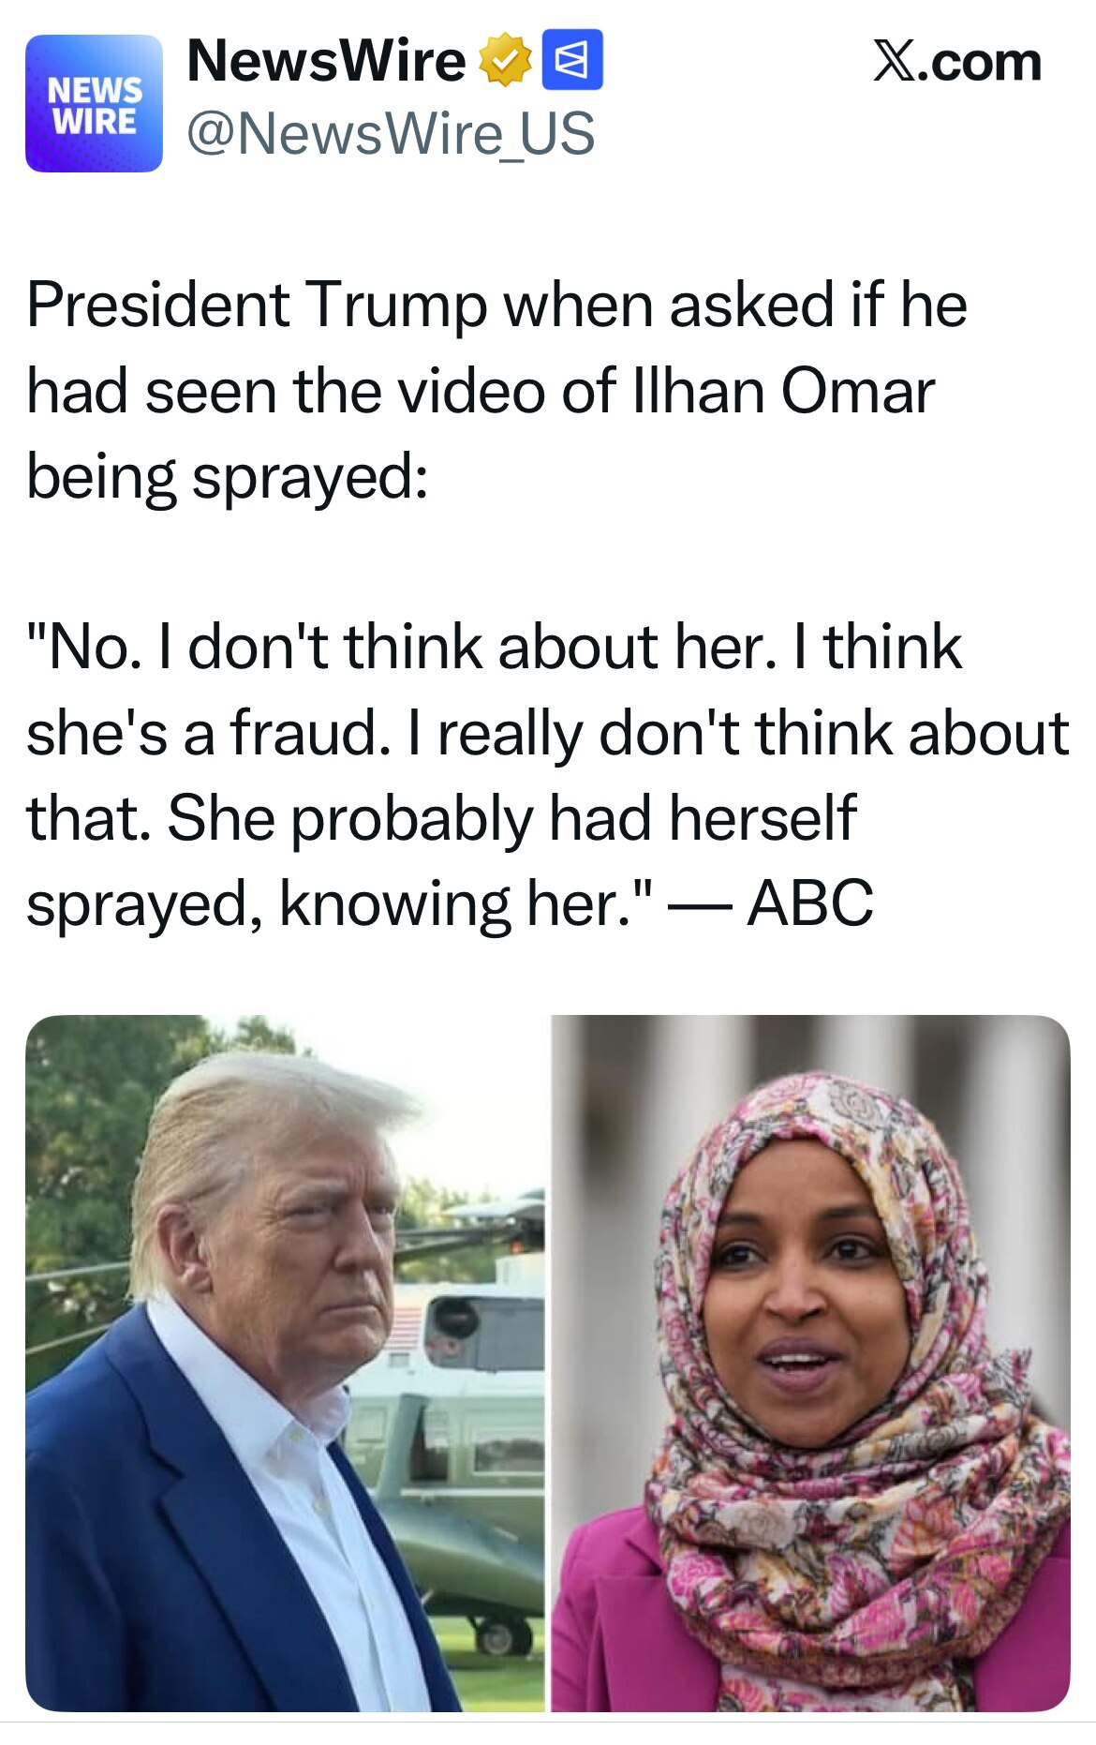This screenshot has height=1745, width=1096.
Task: Click the 'President Trump' words in tweet
Action: pos(257,306)
